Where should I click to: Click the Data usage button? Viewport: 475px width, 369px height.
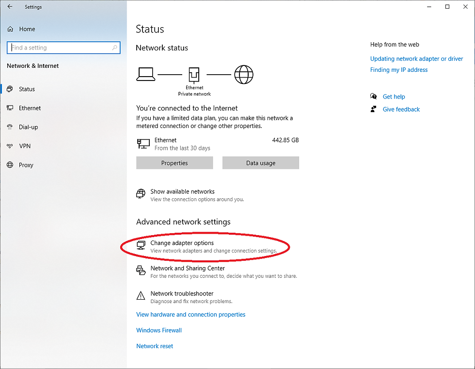click(261, 163)
